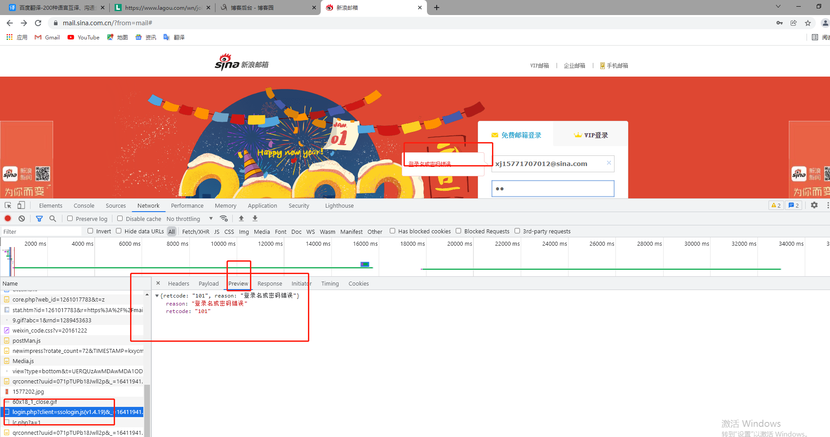The height and width of the screenshot is (437, 830).
Task: Open the 企业邮箱 link
Action: (x=574, y=66)
